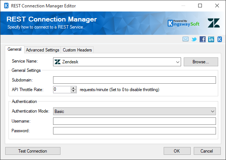Click the KingswaySoft logo in the banner

coord(183,23)
